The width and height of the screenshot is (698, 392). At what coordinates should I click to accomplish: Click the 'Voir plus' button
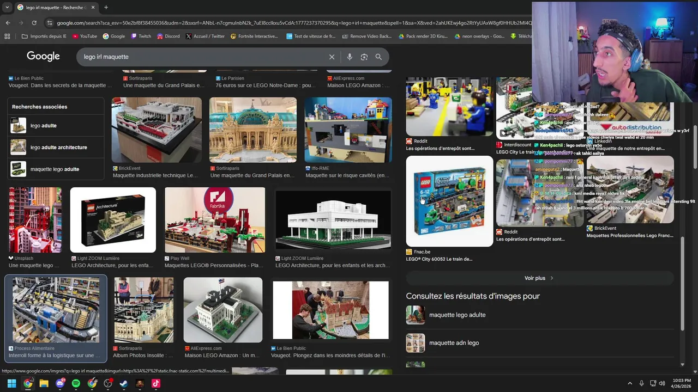coord(540,278)
